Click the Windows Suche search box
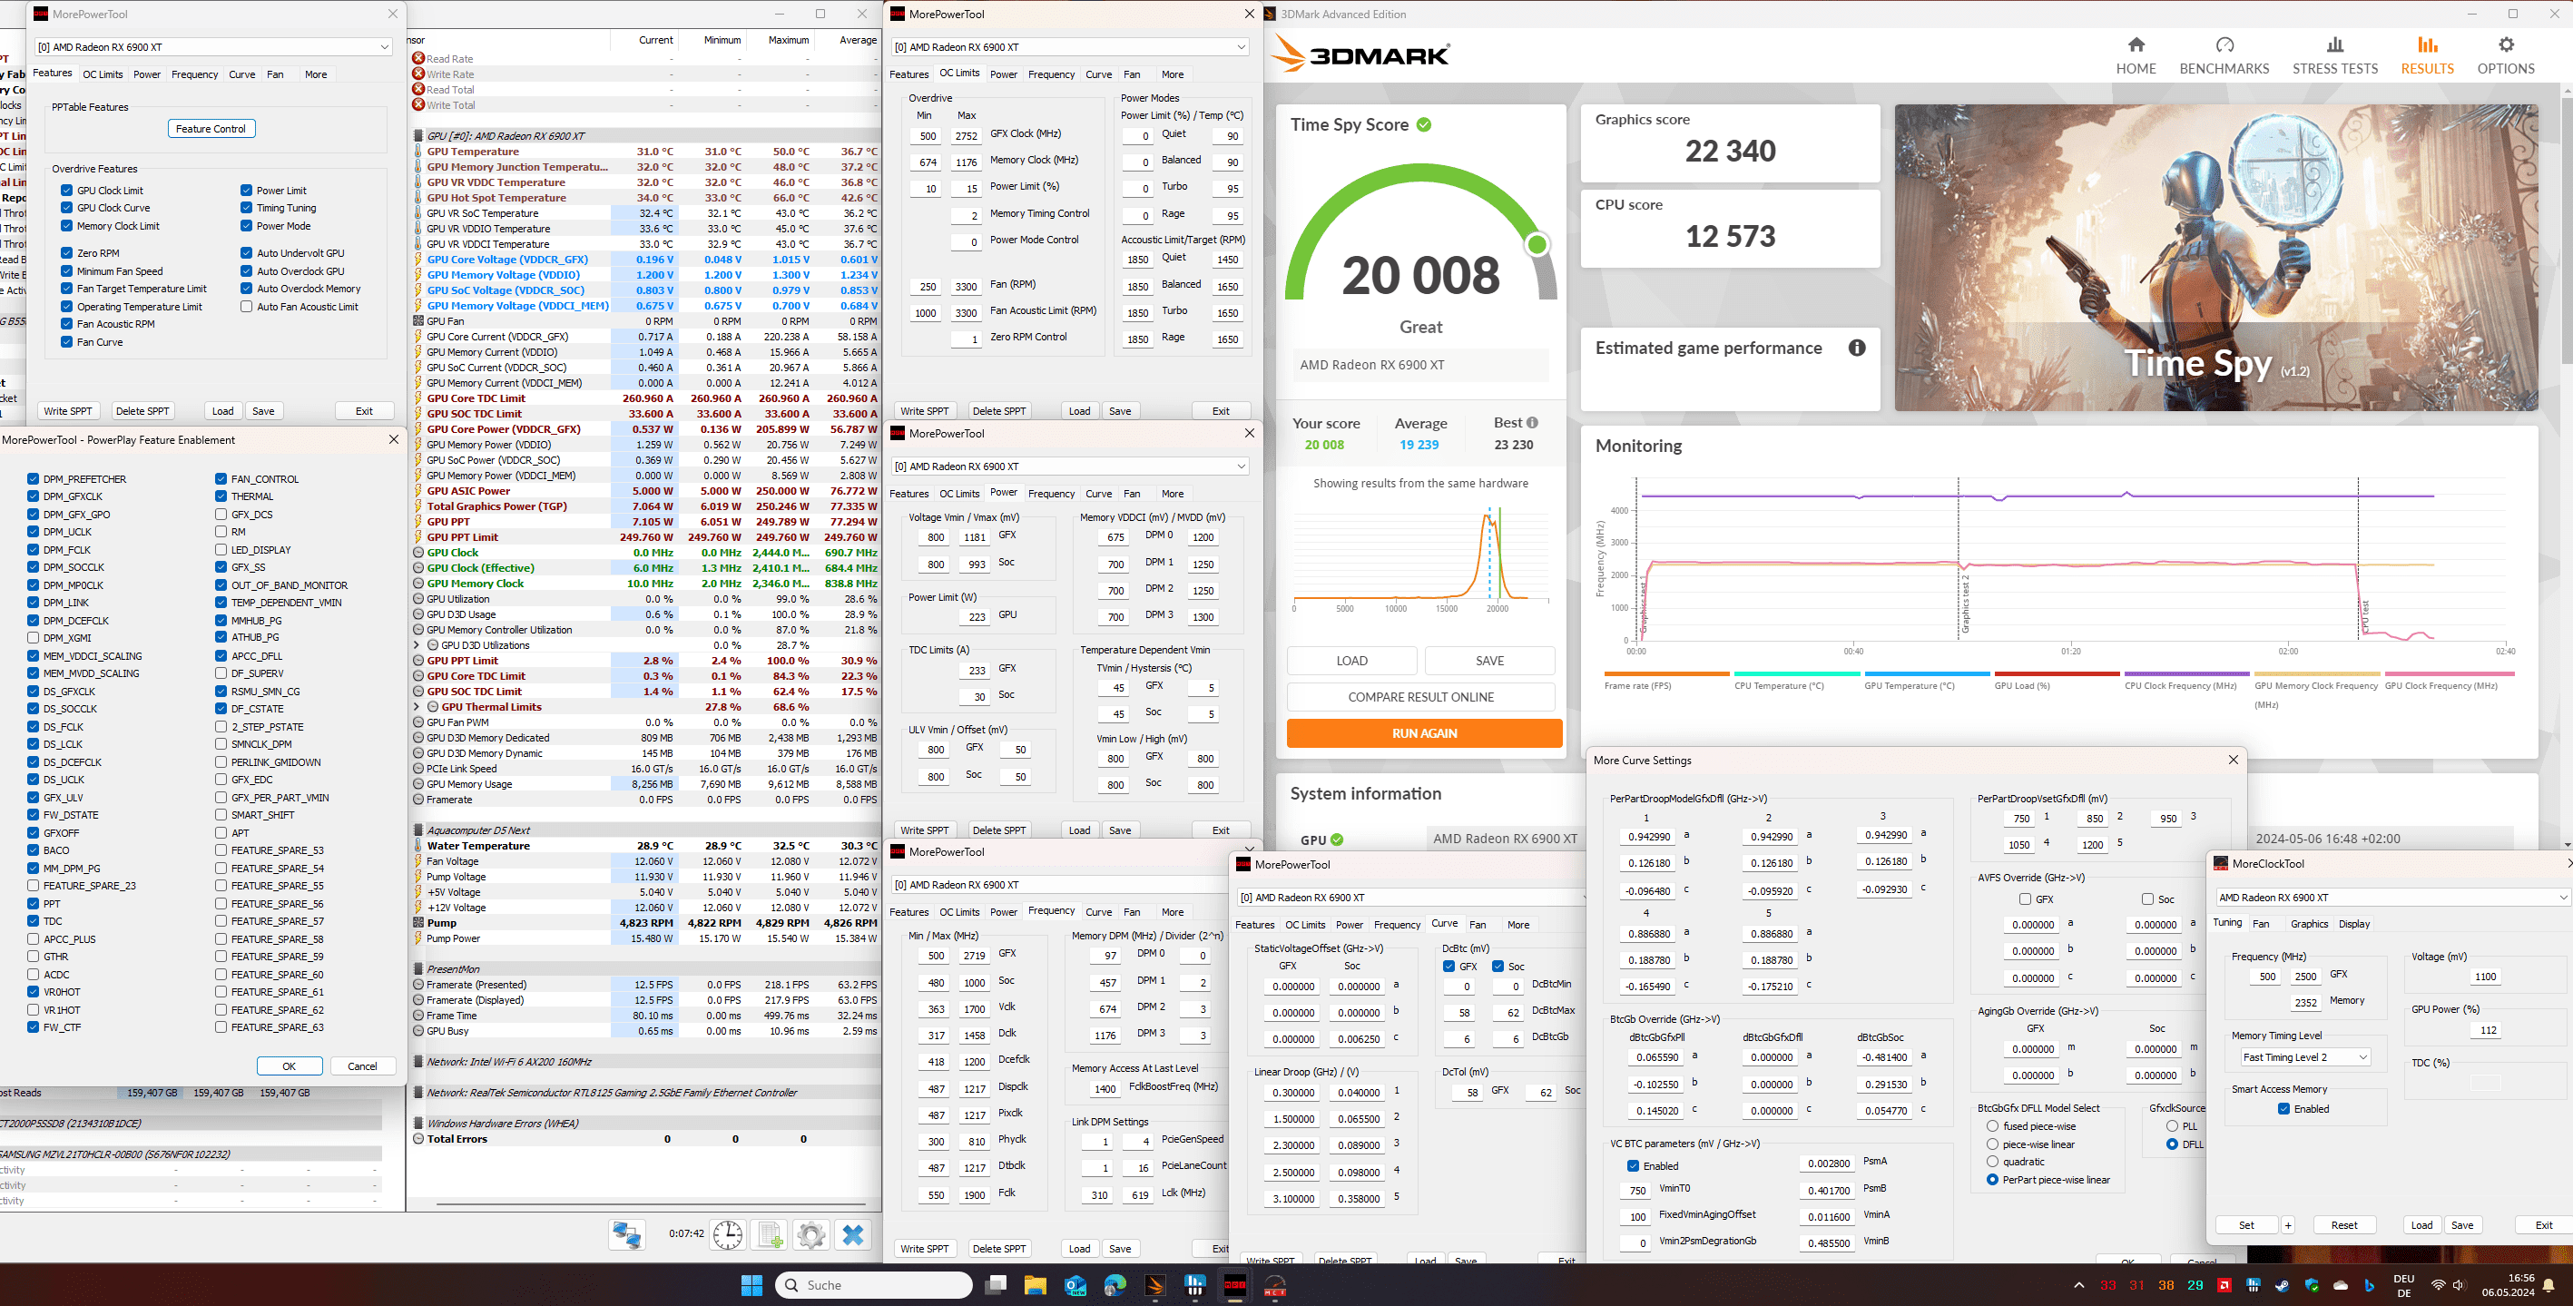Viewport: 2573px width, 1306px height. tap(874, 1285)
